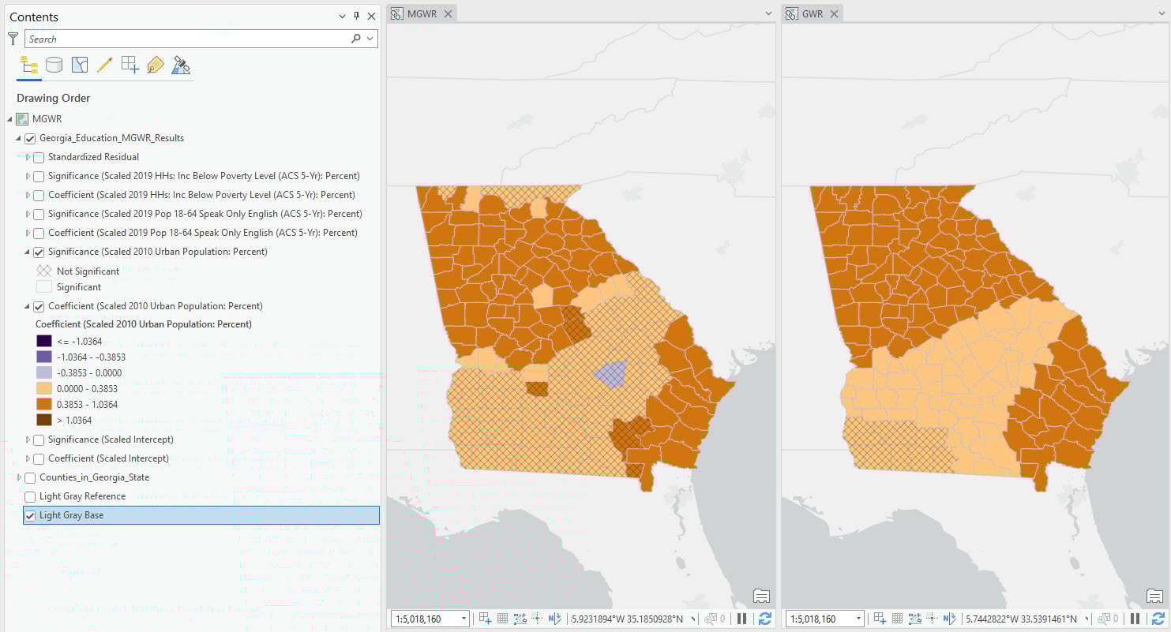Open List By Labeling in Contents
This screenshot has width=1171, height=632.
coord(157,65)
